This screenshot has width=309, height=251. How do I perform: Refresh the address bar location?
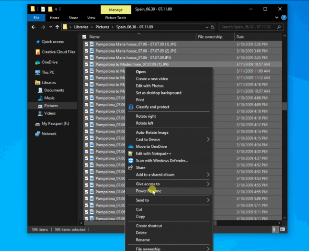[212, 27]
